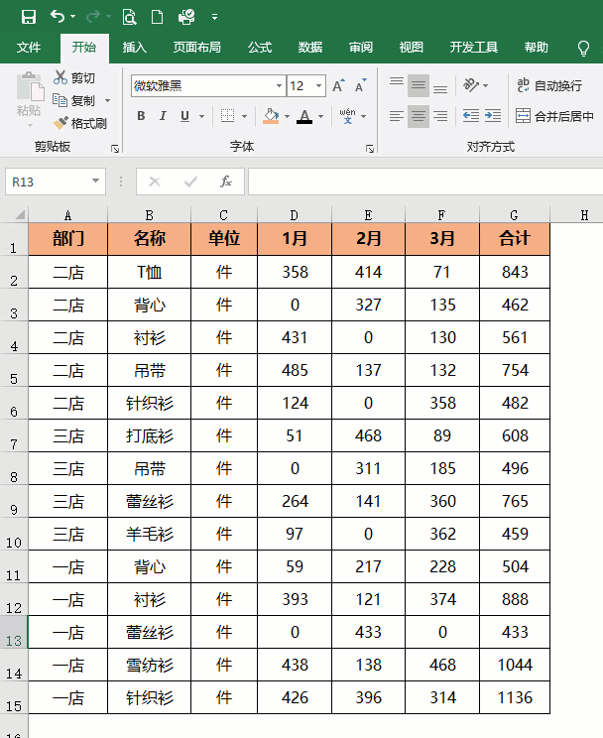
Task: Toggle Italic formatting
Action: click(x=163, y=116)
